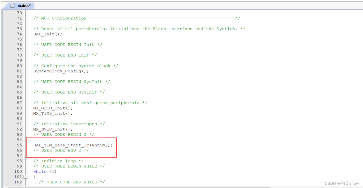363x188 pixels.
Task: Click the 'Infinite loop' comment
Action: [58, 161]
